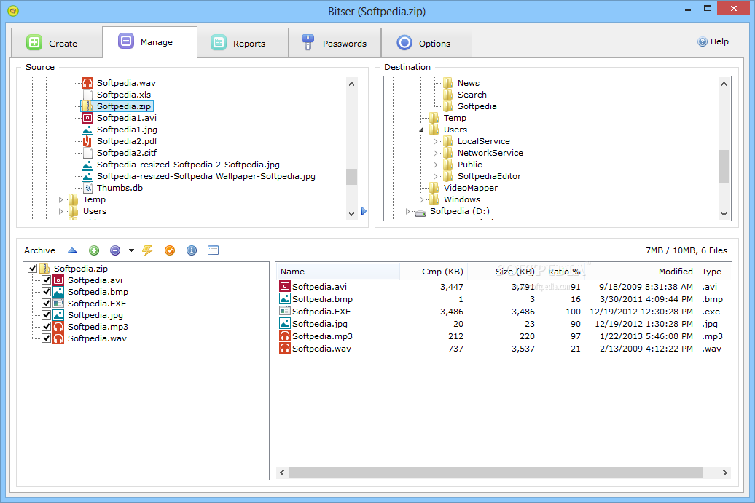
Task: Click file list scroll right arrow
Action: click(724, 472)
